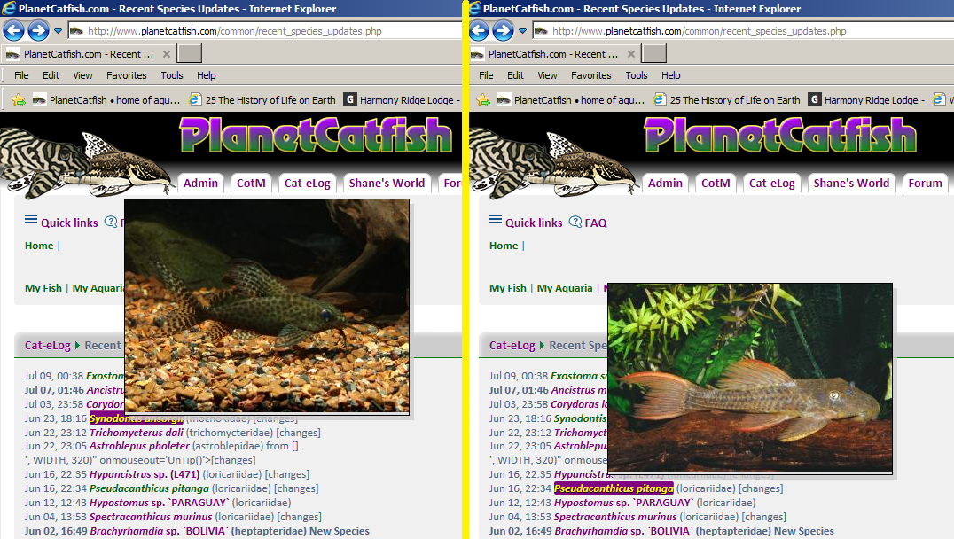Click address bar in right window
This screenshot has width=954, height=539.
pyautogui.click(x=743, y=30)
